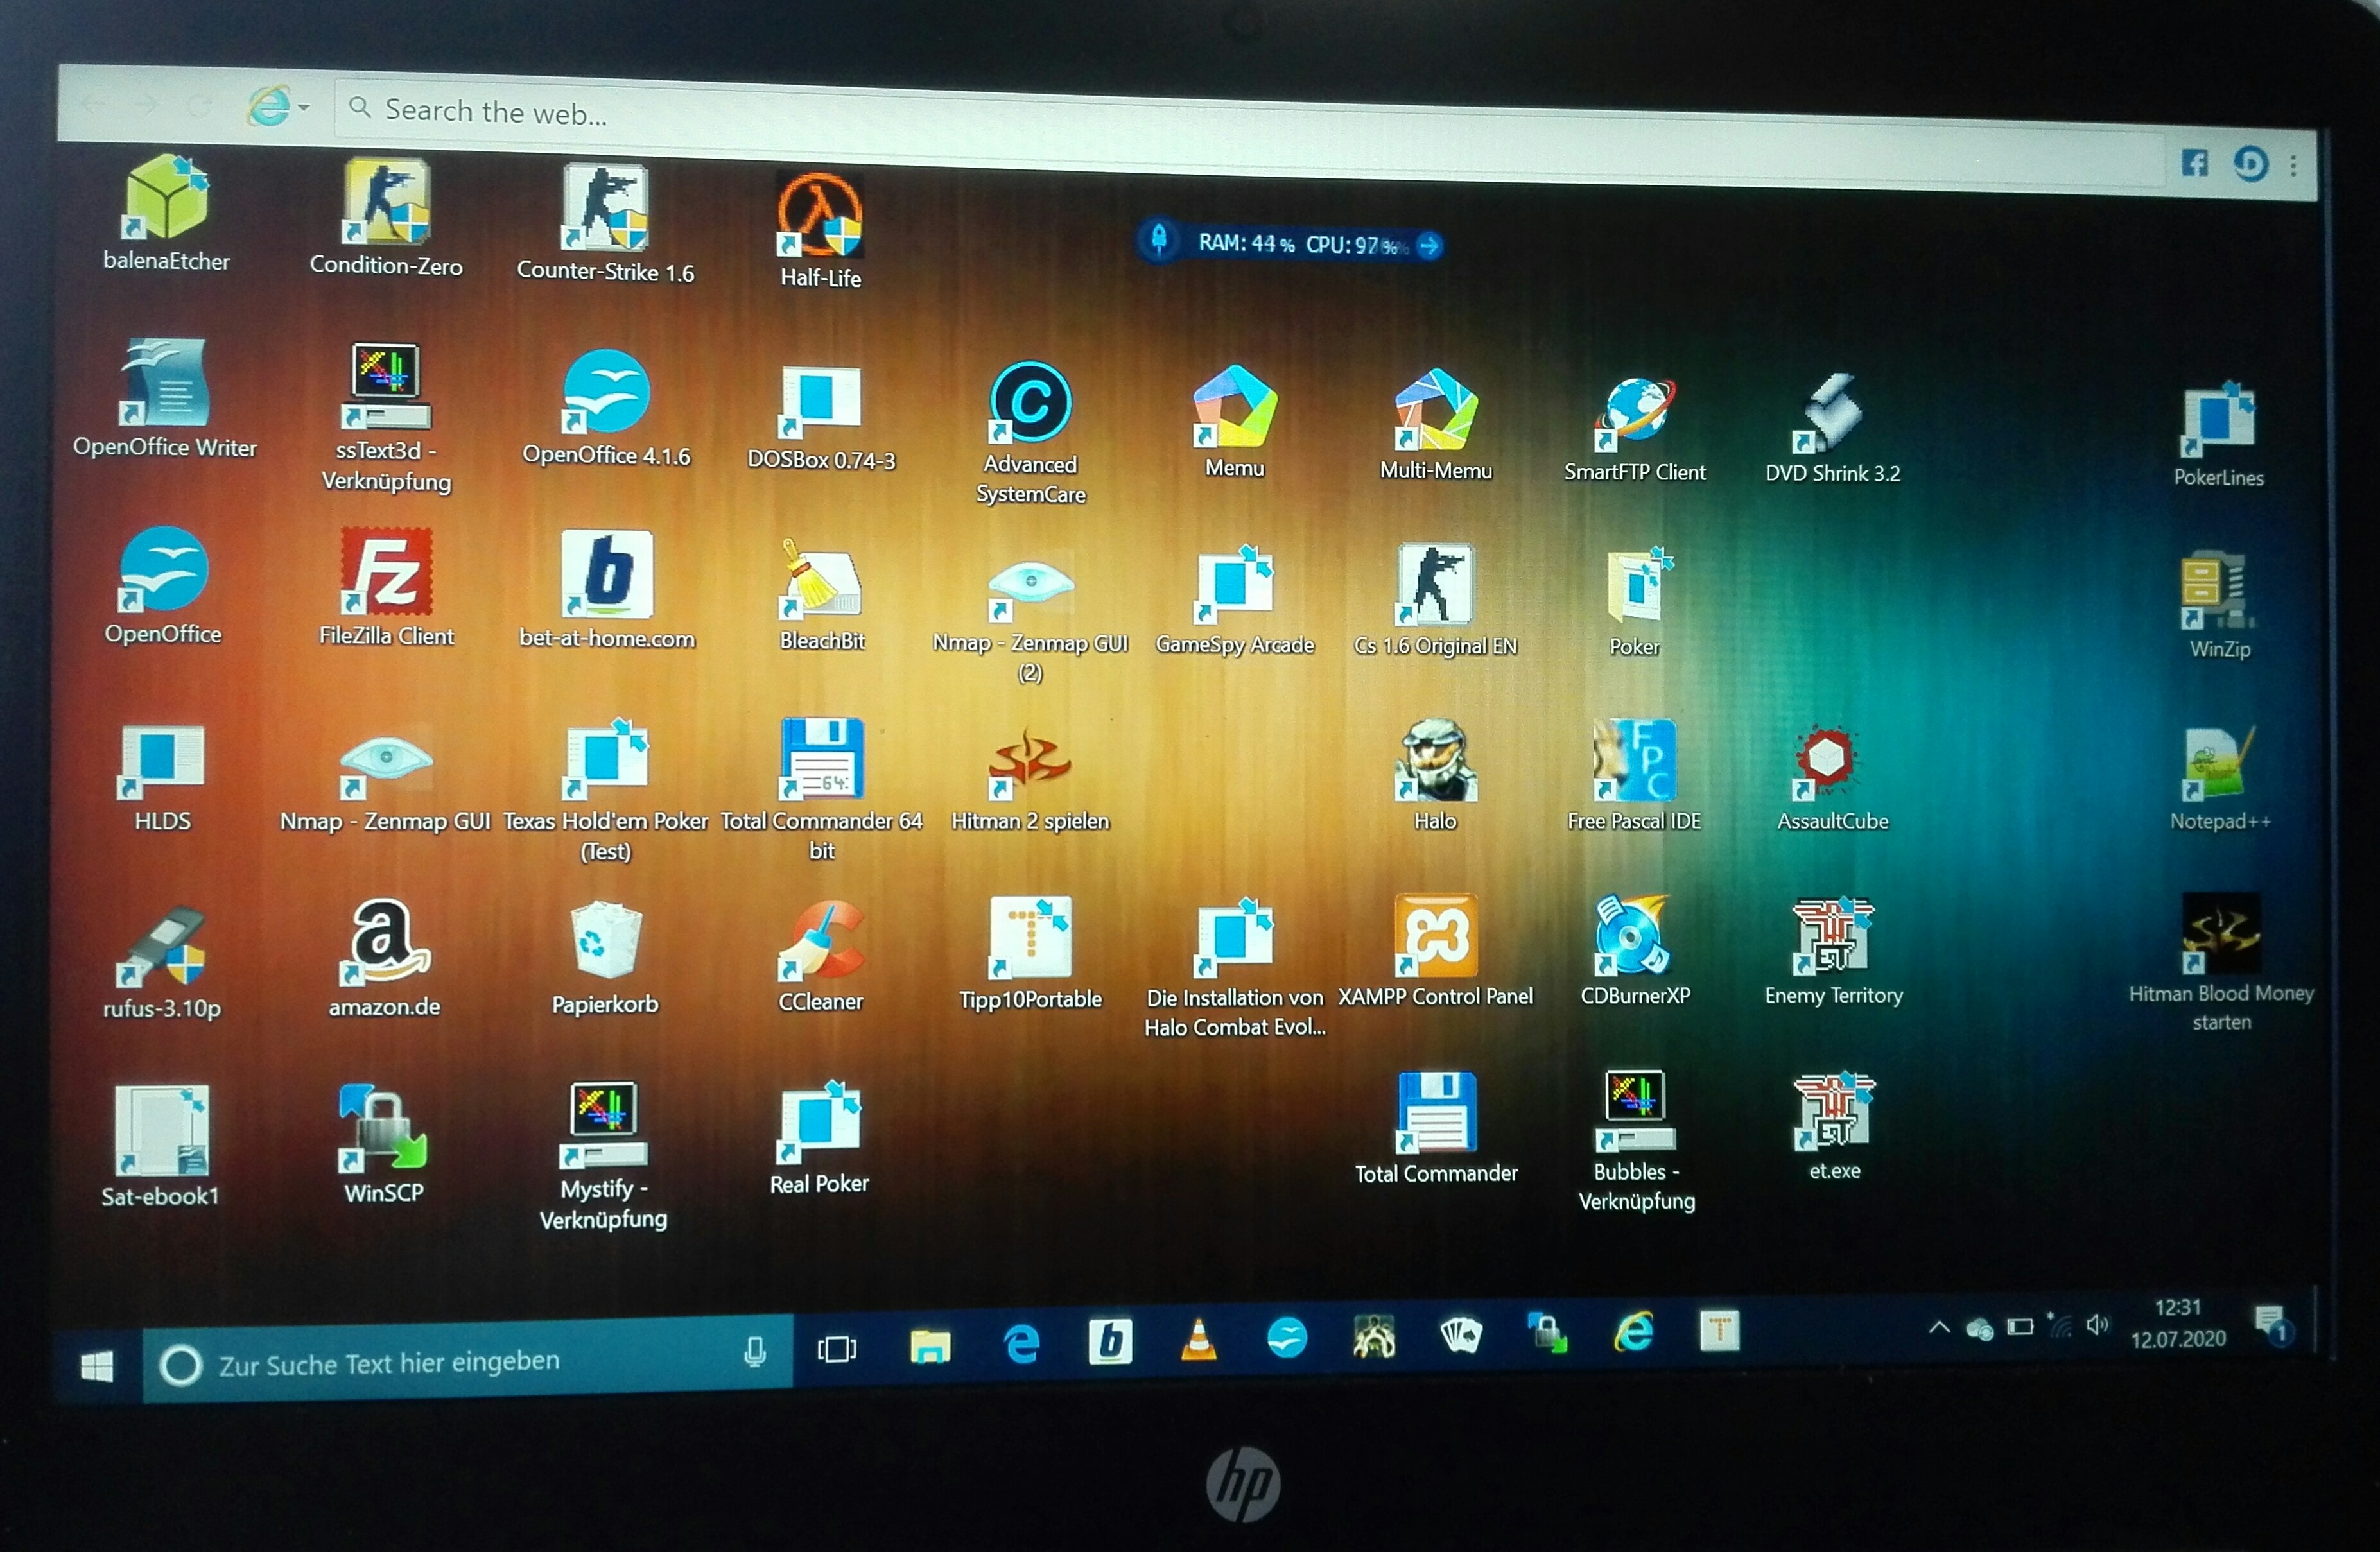Image resolution: width=2380 pixels, height=1552 pixels.
Task: Open the Task View button on taskbar
Action: (836, 1349)
